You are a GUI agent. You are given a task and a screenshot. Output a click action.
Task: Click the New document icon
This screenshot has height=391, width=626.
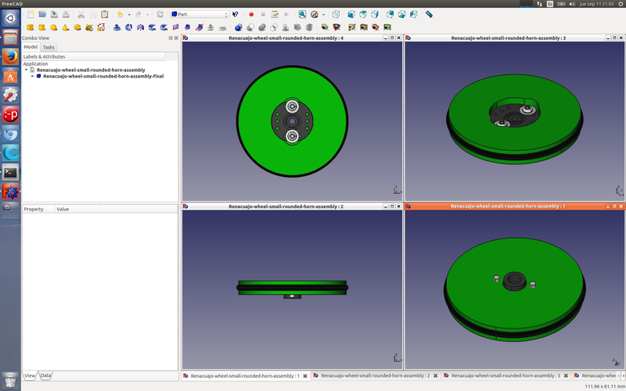[31, 14]
